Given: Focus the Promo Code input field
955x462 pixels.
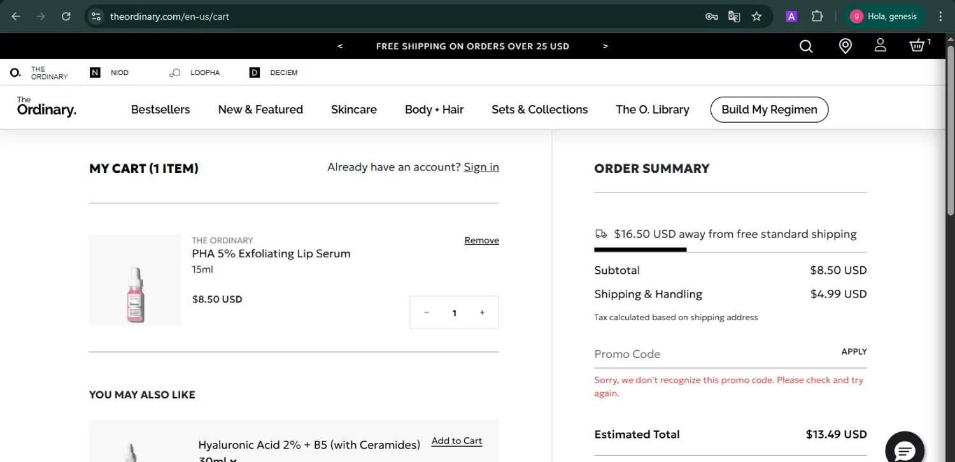Looking at the screenshot, I should click(713, 354).
